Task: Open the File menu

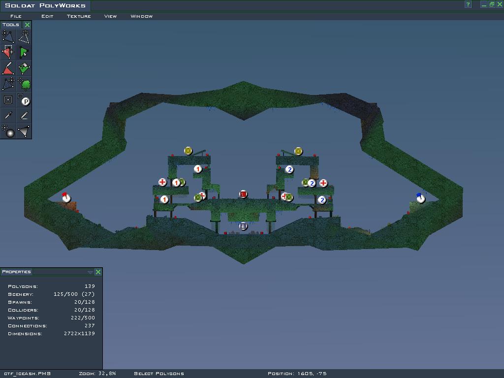Action: [x=16, y=16]
